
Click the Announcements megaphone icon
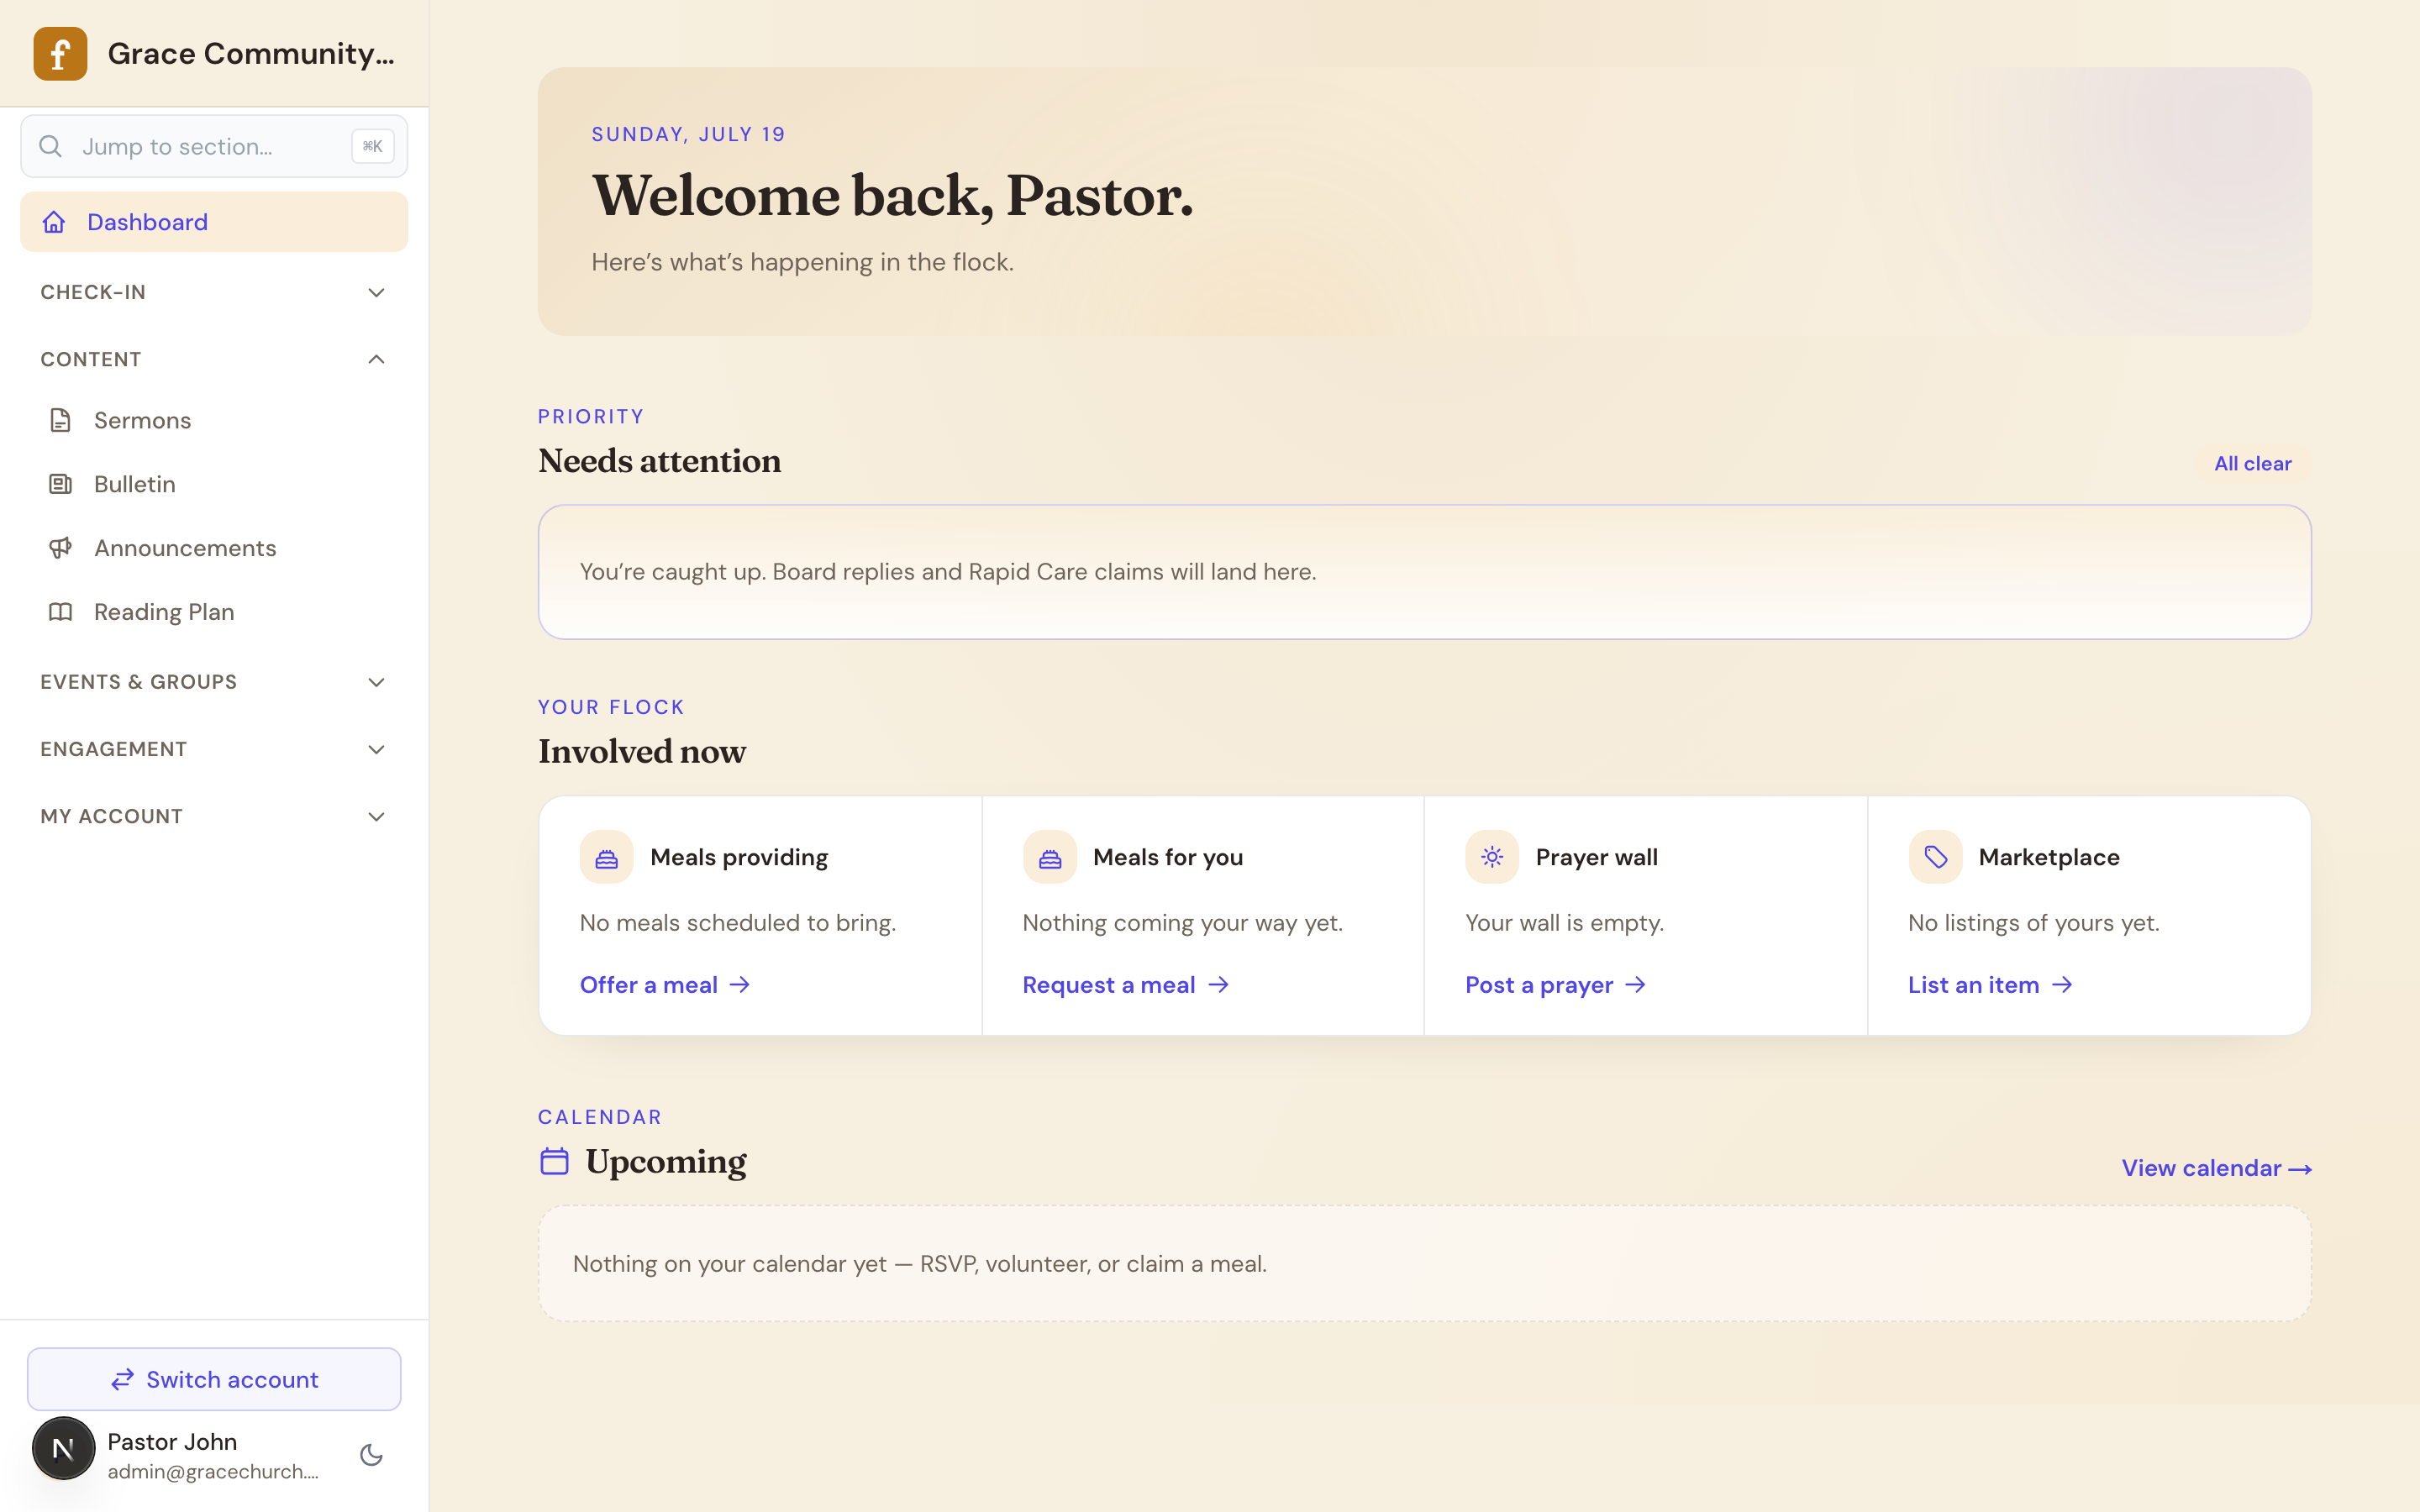coord(60,548)
